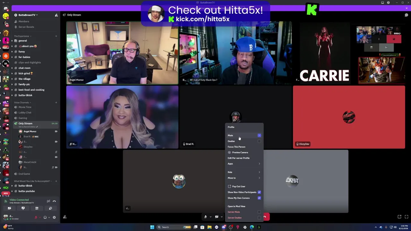411x231 pixels.
Task: Tick the Server Deafen checkbox
Action: point(259,218)
